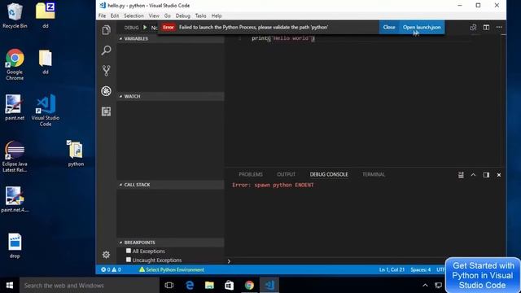Start debugging with the green play arrow
521x293 pixels.
coord(145,27)
